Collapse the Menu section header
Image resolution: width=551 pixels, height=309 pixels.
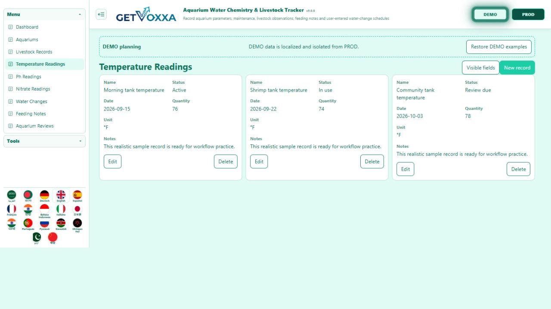point(44,14)
